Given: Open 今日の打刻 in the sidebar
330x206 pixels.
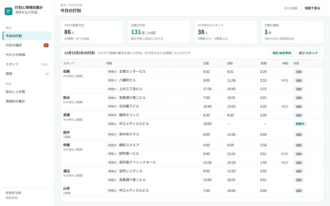Looking at the screenshot, I should click(27, 36).
